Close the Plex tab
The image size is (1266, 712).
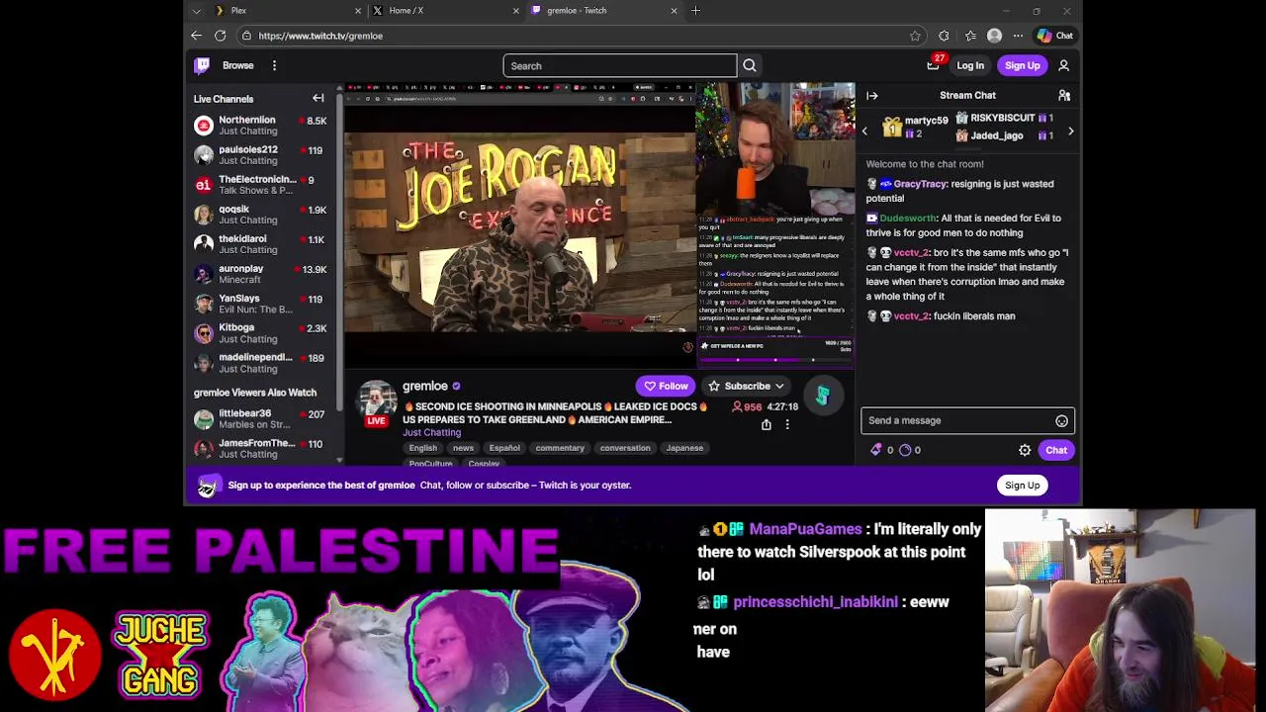coord(357,10)
